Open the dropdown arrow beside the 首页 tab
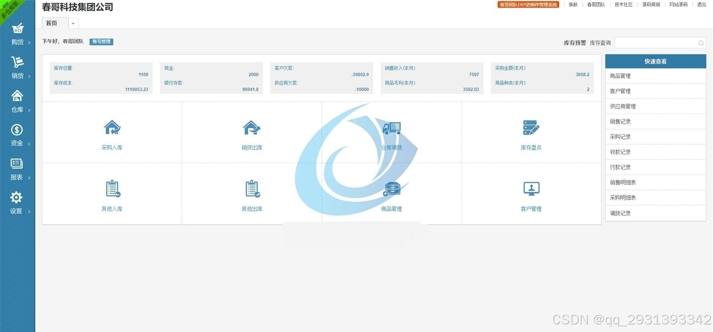Screen dimensions: 713x332 pyautogui.click(x=73, y=24)
